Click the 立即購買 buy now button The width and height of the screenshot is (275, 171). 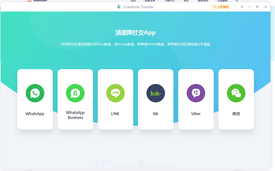(x=221, y=7)
